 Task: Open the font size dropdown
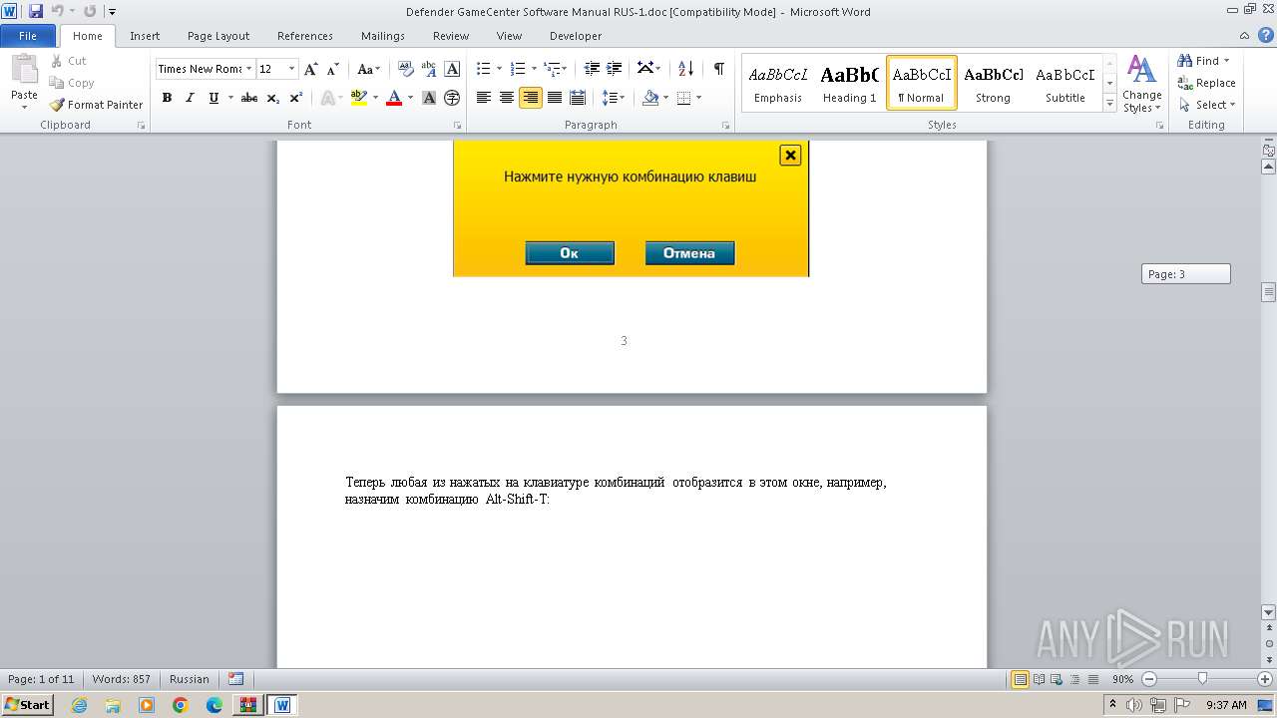pos(291,69)
